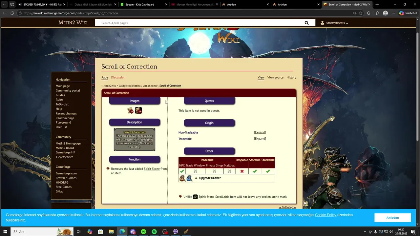Screen dimensions: 420x236
Task: Open the Spirit Stone Scroll text link
Action: (x=211, y=197)
